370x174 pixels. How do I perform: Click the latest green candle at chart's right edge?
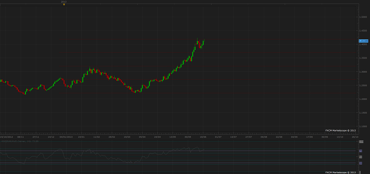tap(204, 42)
